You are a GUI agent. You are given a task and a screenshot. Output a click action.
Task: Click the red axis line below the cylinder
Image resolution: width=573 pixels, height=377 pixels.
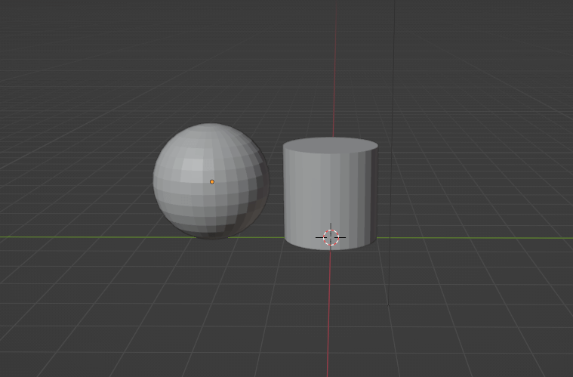328,317
